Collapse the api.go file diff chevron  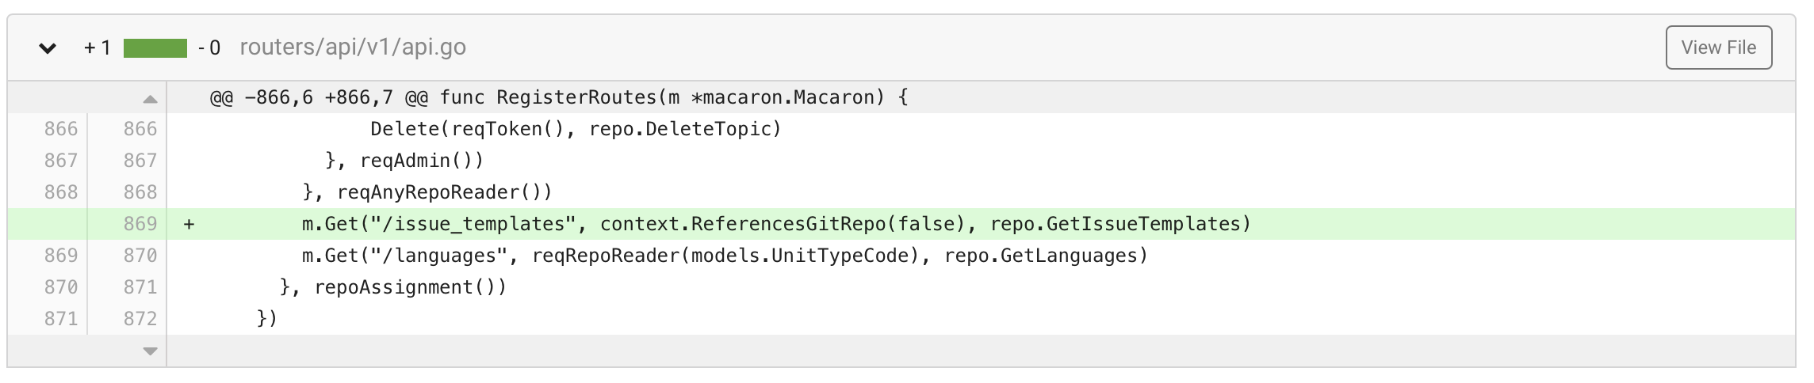click(48, 48)
